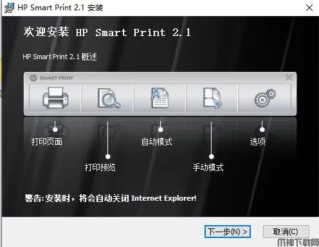Click the X on Smart Print toolbar preview
The image size is (319, 247).
[x=289, y=77]
